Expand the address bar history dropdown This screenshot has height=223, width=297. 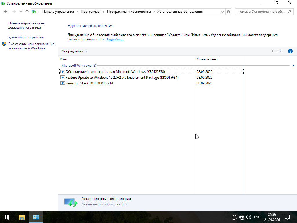coord(222,12)
